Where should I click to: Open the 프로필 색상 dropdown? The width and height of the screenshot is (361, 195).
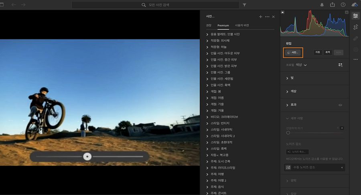click(x=301, y=65)
